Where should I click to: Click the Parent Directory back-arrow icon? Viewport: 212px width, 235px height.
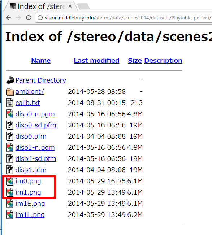coord(10,80)
